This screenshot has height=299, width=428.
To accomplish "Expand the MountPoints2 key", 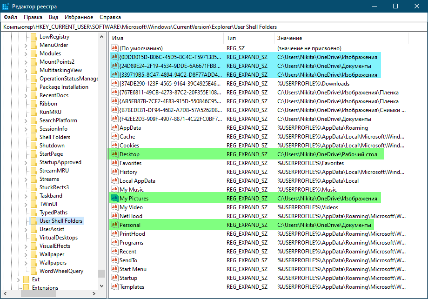I will point(26,62).
